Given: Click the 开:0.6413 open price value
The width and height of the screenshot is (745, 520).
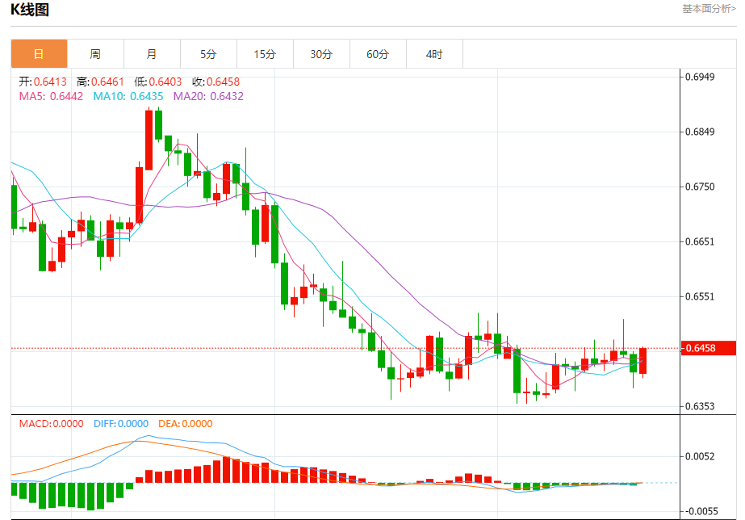Looking at the screenshot, I should click(x=43, y=82).
